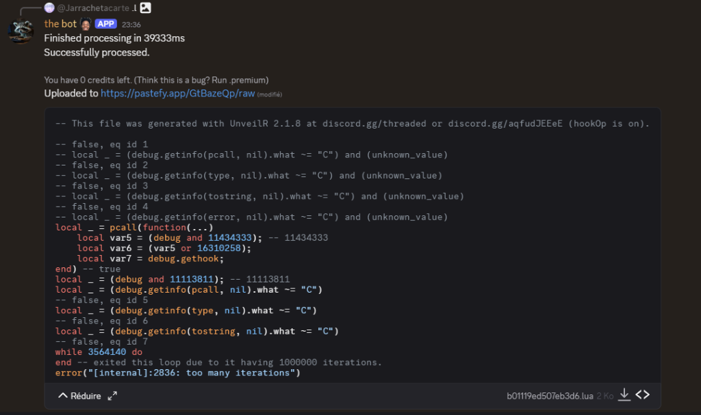Open the bot's profile avatar

click(x=21, y=31)
